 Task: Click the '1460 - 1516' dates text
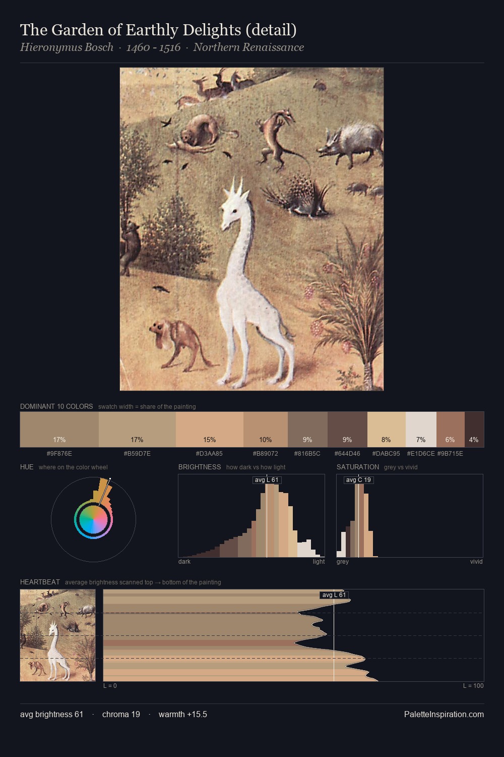(x=153, y=47)
